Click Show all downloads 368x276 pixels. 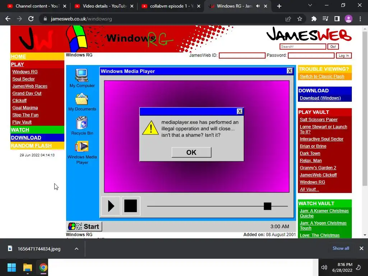tap(341, 248)
